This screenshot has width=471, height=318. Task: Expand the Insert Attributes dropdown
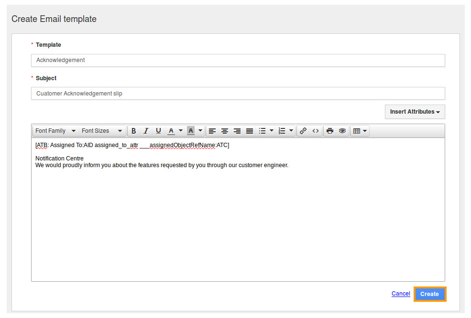tap(415, 112)
